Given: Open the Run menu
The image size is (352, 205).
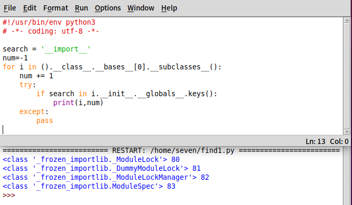Looking at the screenshot, I should coord(81,8).
